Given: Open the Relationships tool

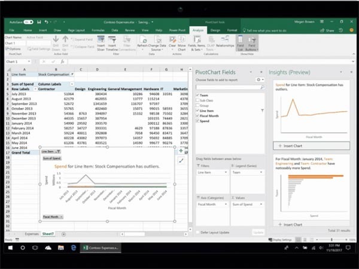Looking at the screenshot, I should [x=225, y=42].
